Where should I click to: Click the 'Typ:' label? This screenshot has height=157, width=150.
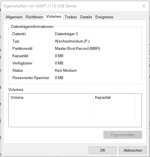click(x=16, y=41)
